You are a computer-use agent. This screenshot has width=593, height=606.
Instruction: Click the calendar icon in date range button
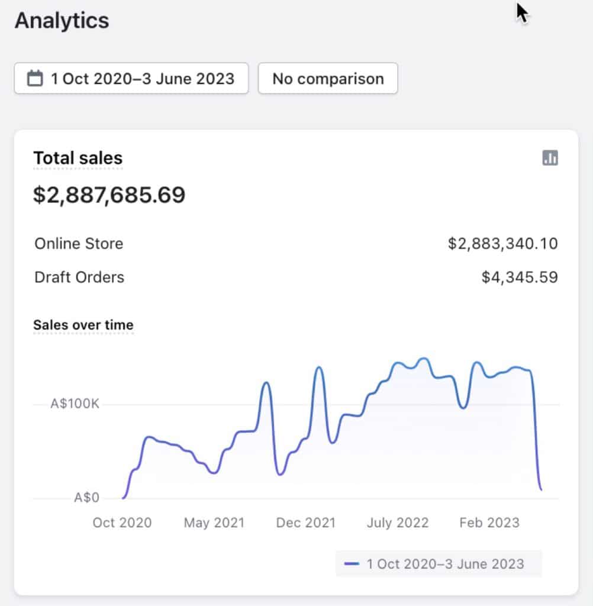36,78
